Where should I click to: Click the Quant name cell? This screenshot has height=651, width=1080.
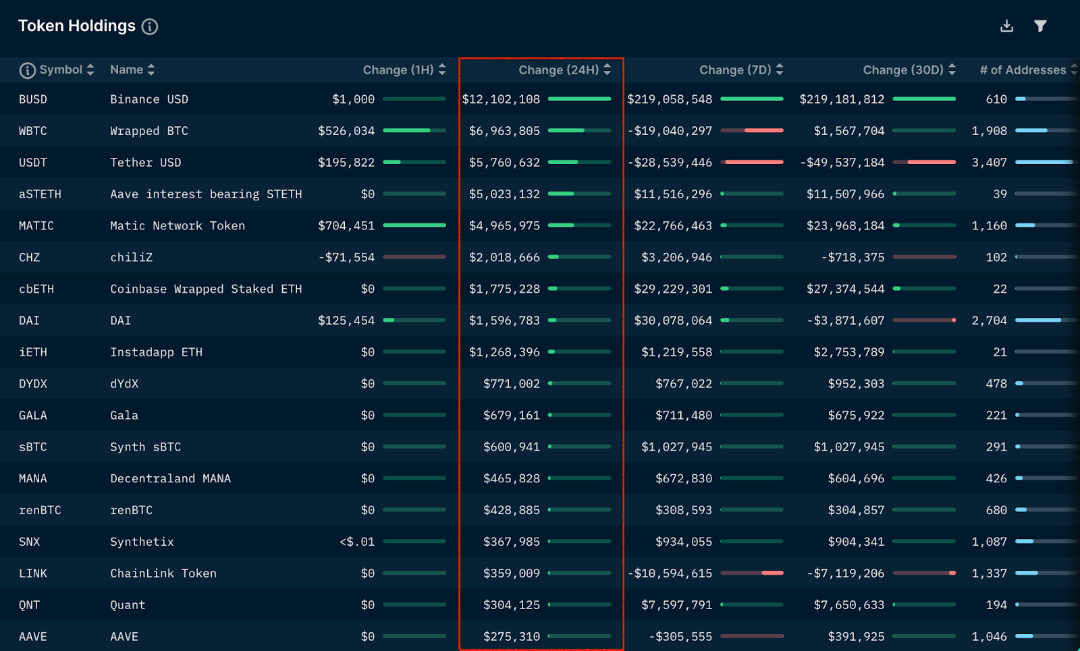pos(128,605)
